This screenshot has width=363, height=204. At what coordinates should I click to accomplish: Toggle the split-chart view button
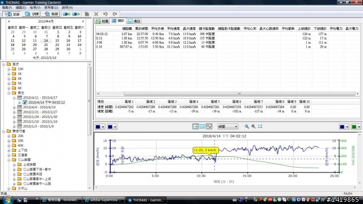[202, 126]
